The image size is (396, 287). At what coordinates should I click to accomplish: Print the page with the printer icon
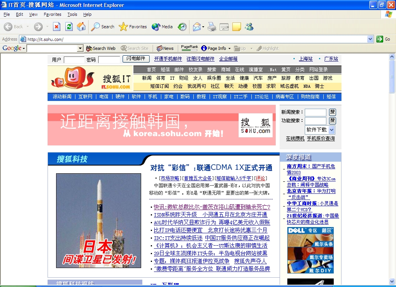[x=212, y=27]
